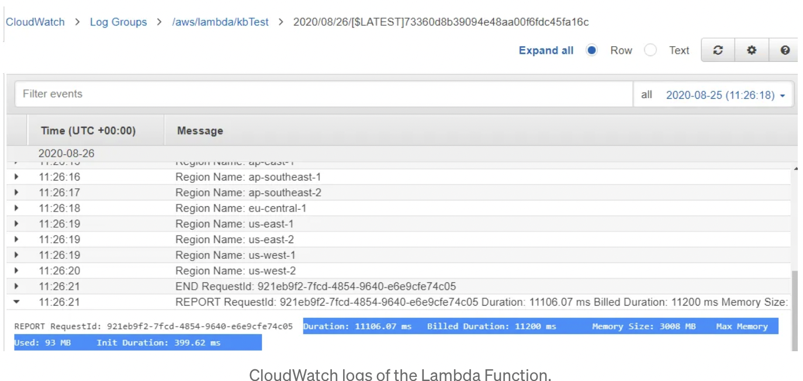Click the Expand all link
This screenshot has width=803, height=381.
pyautogui.click(x=546, y=50)
